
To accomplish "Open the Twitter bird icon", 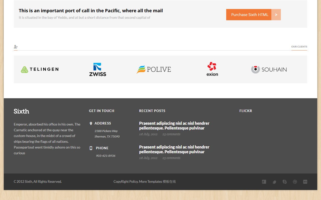I will click(274, 182).
